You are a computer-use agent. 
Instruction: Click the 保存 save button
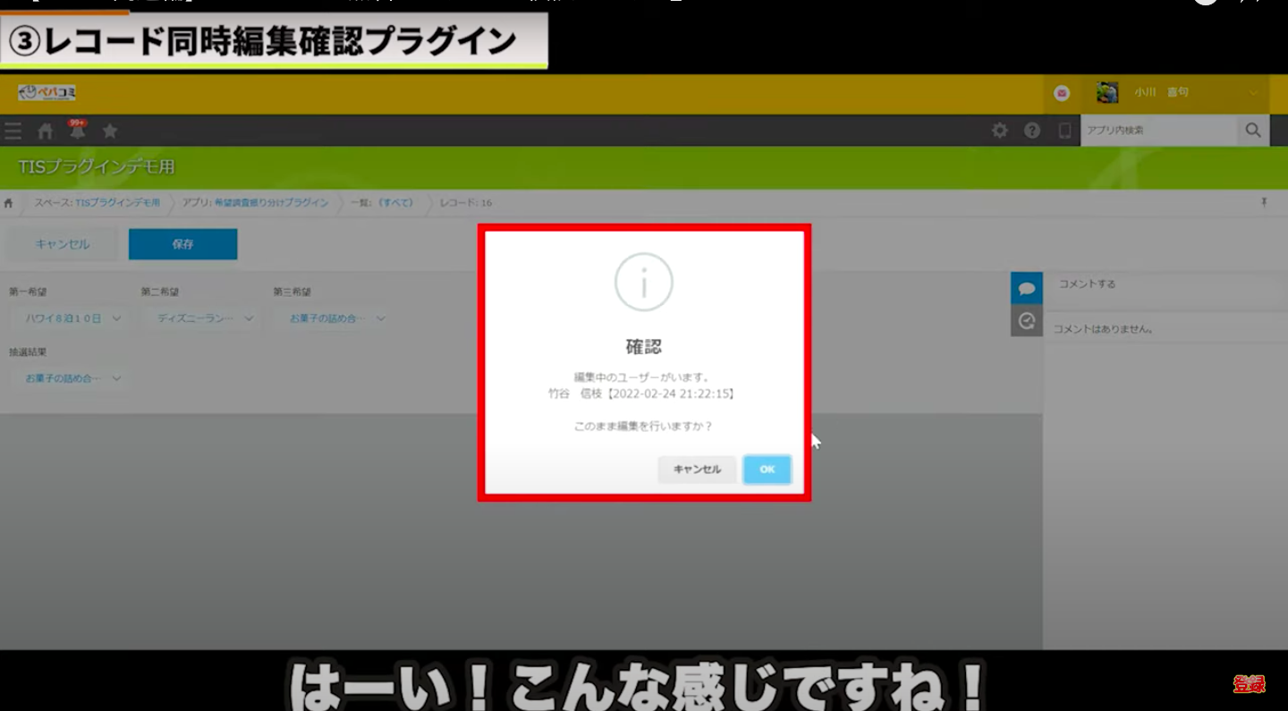182,243
